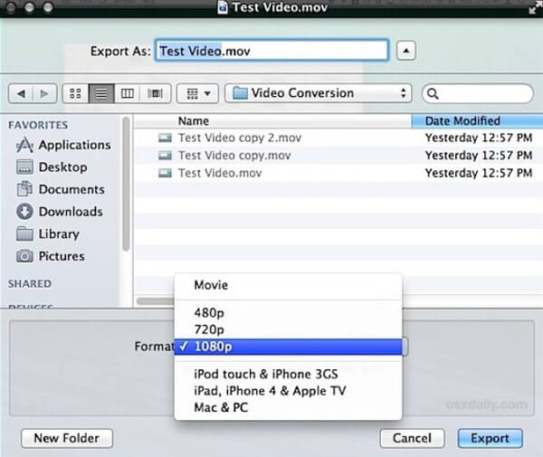Click the back navigation arrow
The height and width of the screenshot is (457, 543).
coord(23,93)
